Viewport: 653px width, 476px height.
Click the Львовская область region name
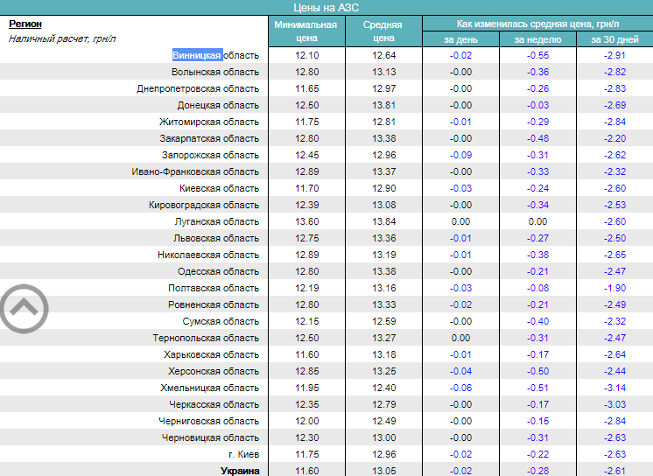215,239
